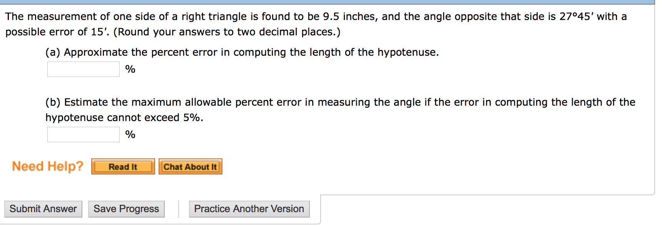
Task: Click the divider line after Save Progress
Action: coord(179,209)
